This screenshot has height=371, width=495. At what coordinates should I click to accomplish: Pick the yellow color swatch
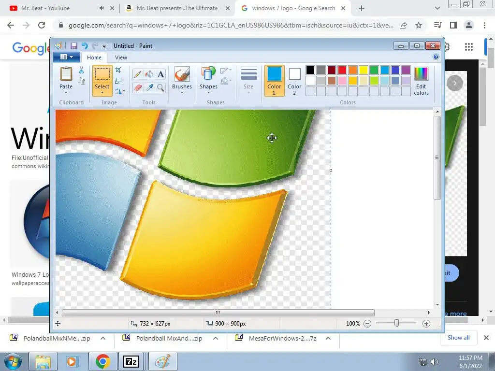point(364,70)
